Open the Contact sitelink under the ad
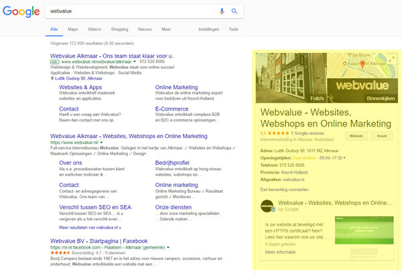This screenshot has height=274, width=402. [69, 109]
